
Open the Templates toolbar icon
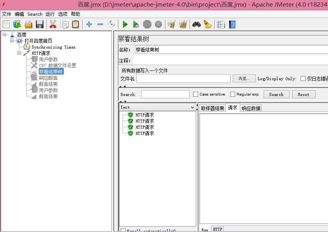coord(17,25)
